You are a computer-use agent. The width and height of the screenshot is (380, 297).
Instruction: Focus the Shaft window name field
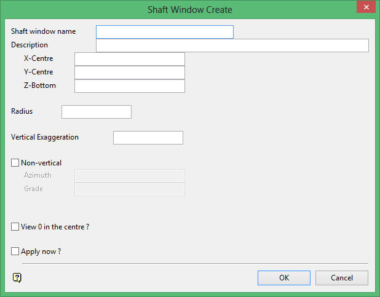click(x=165, y=32)
